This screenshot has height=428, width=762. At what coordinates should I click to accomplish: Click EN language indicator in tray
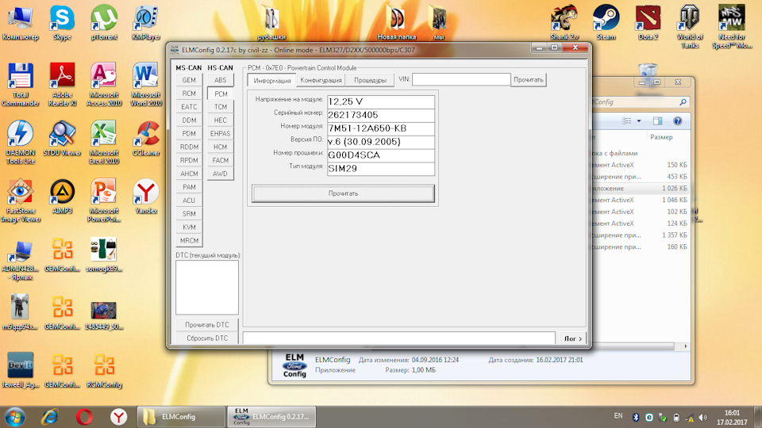[x=618, y=416]
